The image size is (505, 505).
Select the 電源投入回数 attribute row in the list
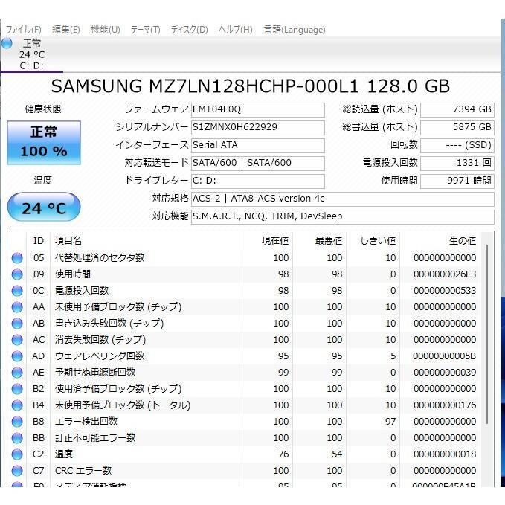[x=244, y=291]
